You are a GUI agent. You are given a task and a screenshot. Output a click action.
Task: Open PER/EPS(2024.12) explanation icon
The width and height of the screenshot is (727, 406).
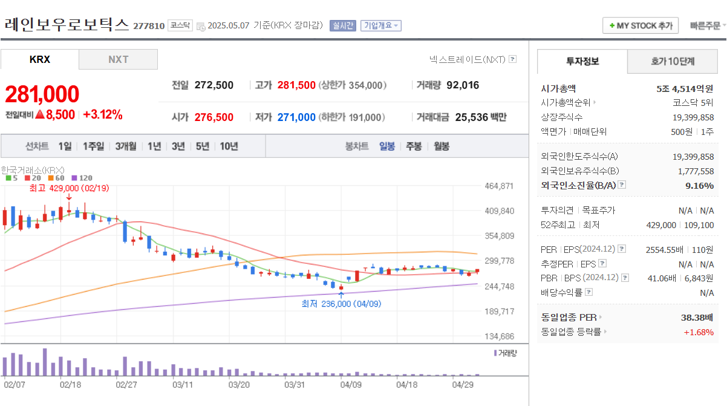pyautogui.click(x=621, y=249)
